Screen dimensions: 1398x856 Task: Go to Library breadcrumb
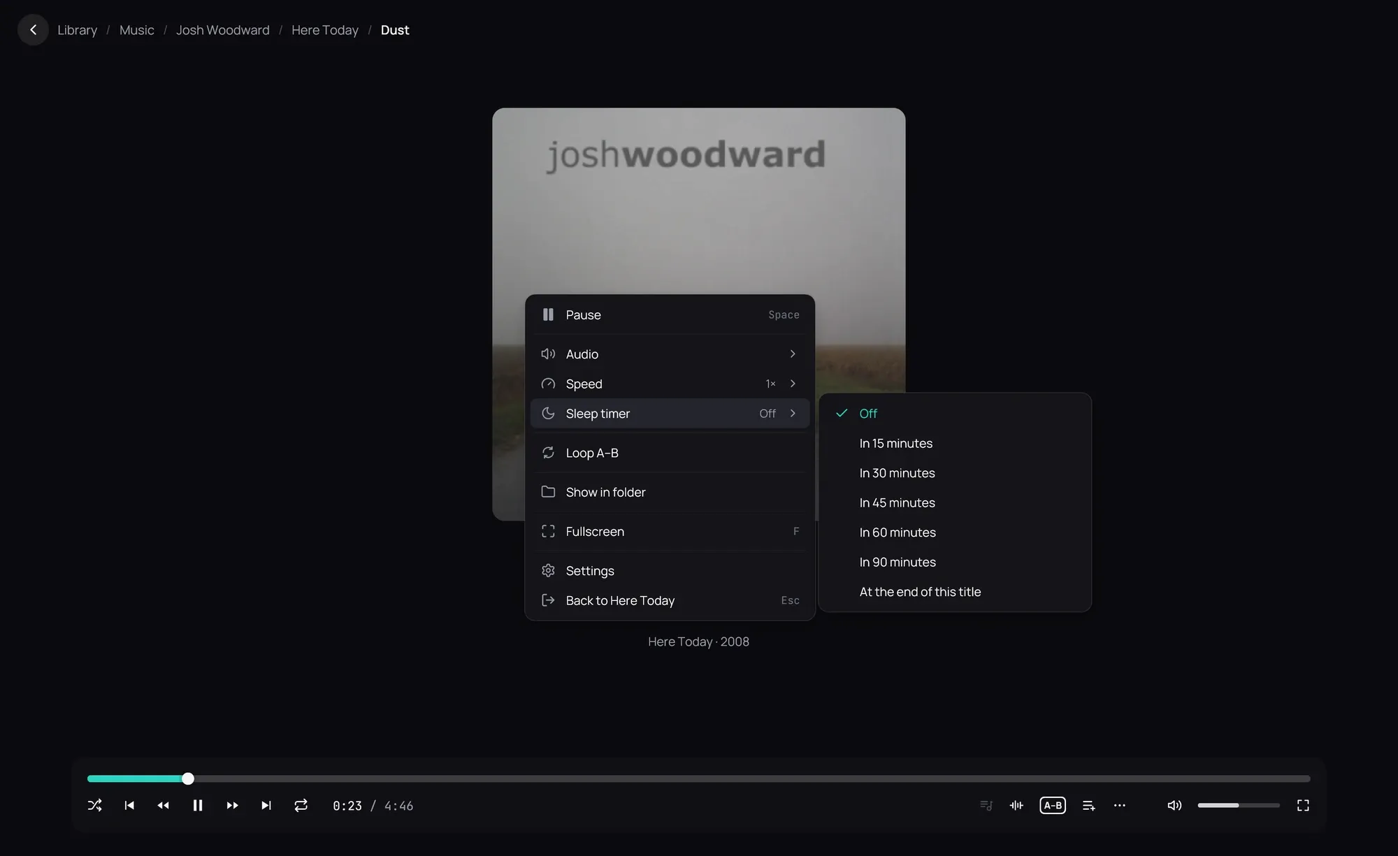tap(77, 30)
